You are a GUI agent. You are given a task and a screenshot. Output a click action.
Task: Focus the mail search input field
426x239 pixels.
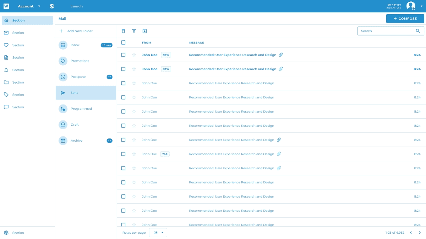tap(386, 31)
